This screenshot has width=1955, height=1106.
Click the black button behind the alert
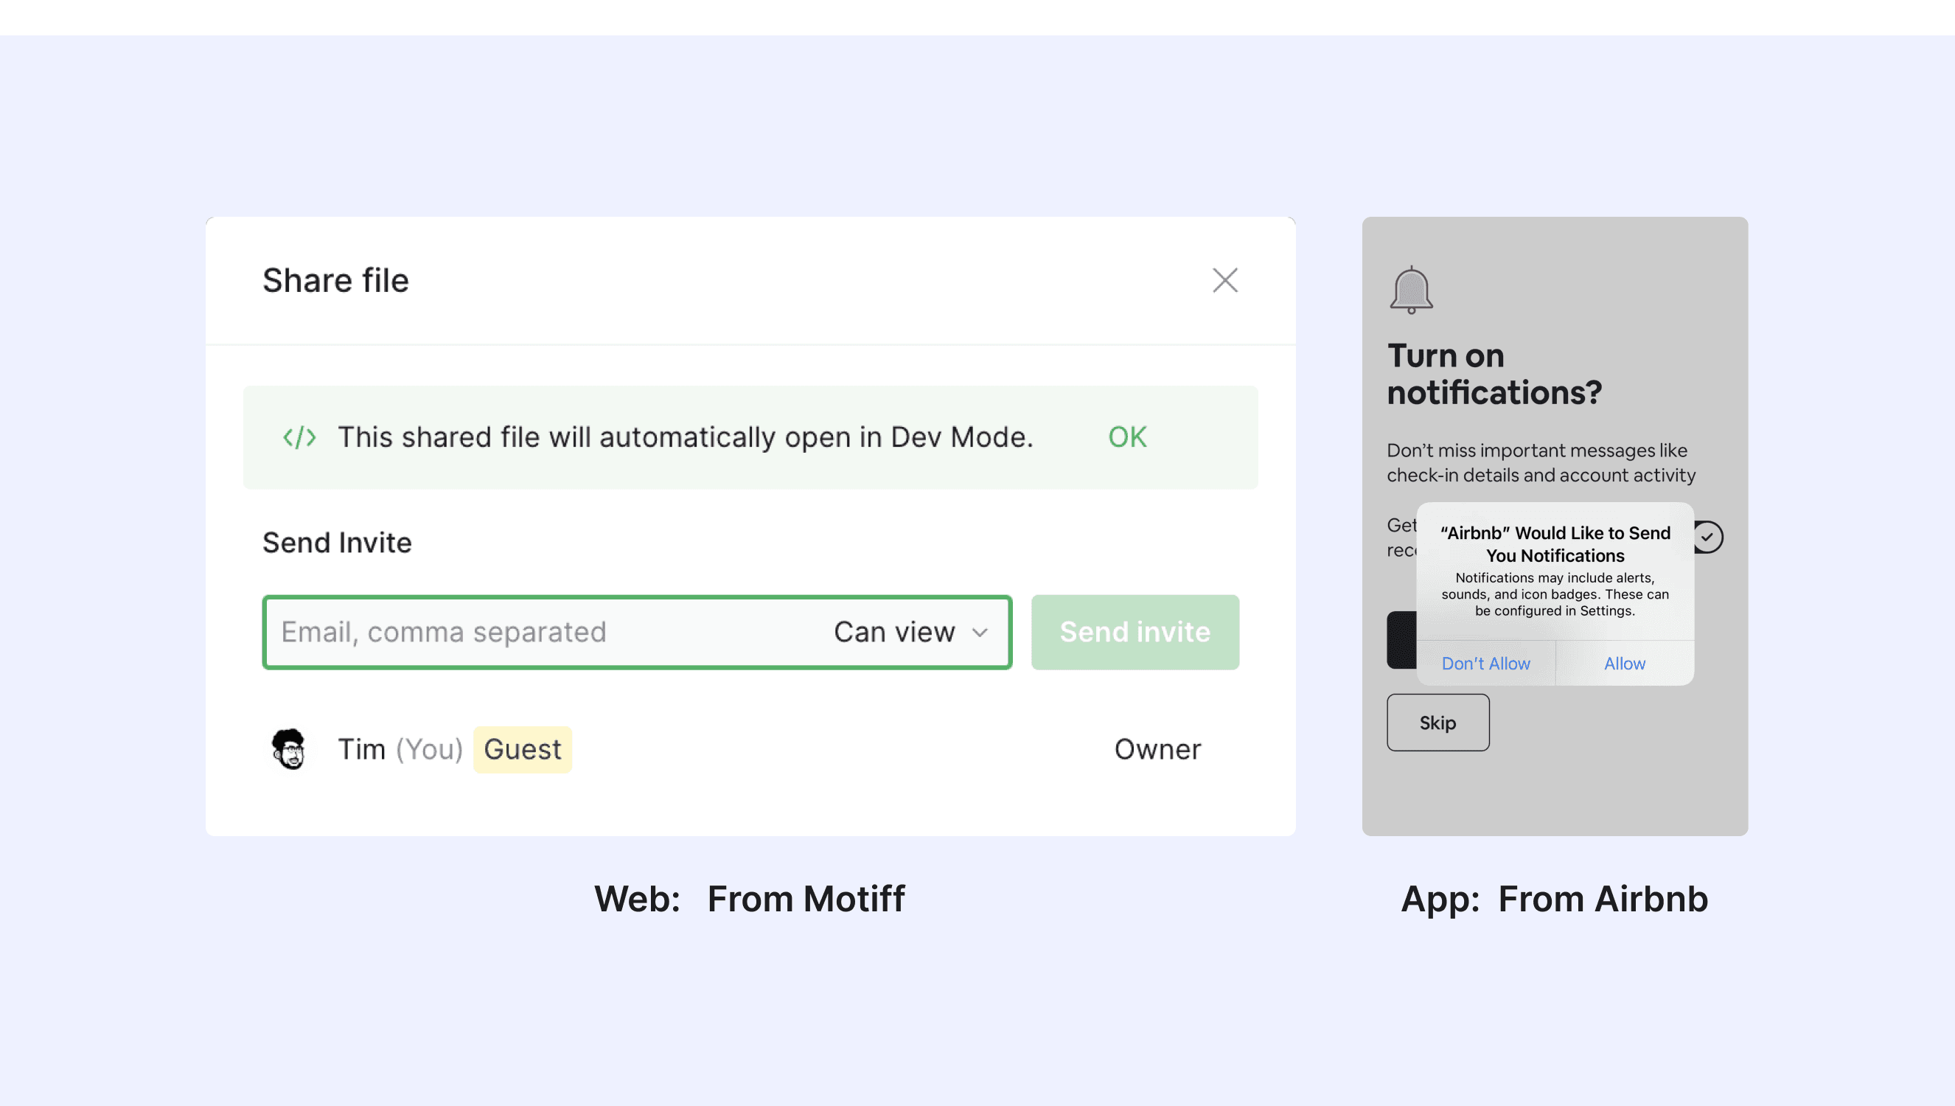click(1401, 639)
